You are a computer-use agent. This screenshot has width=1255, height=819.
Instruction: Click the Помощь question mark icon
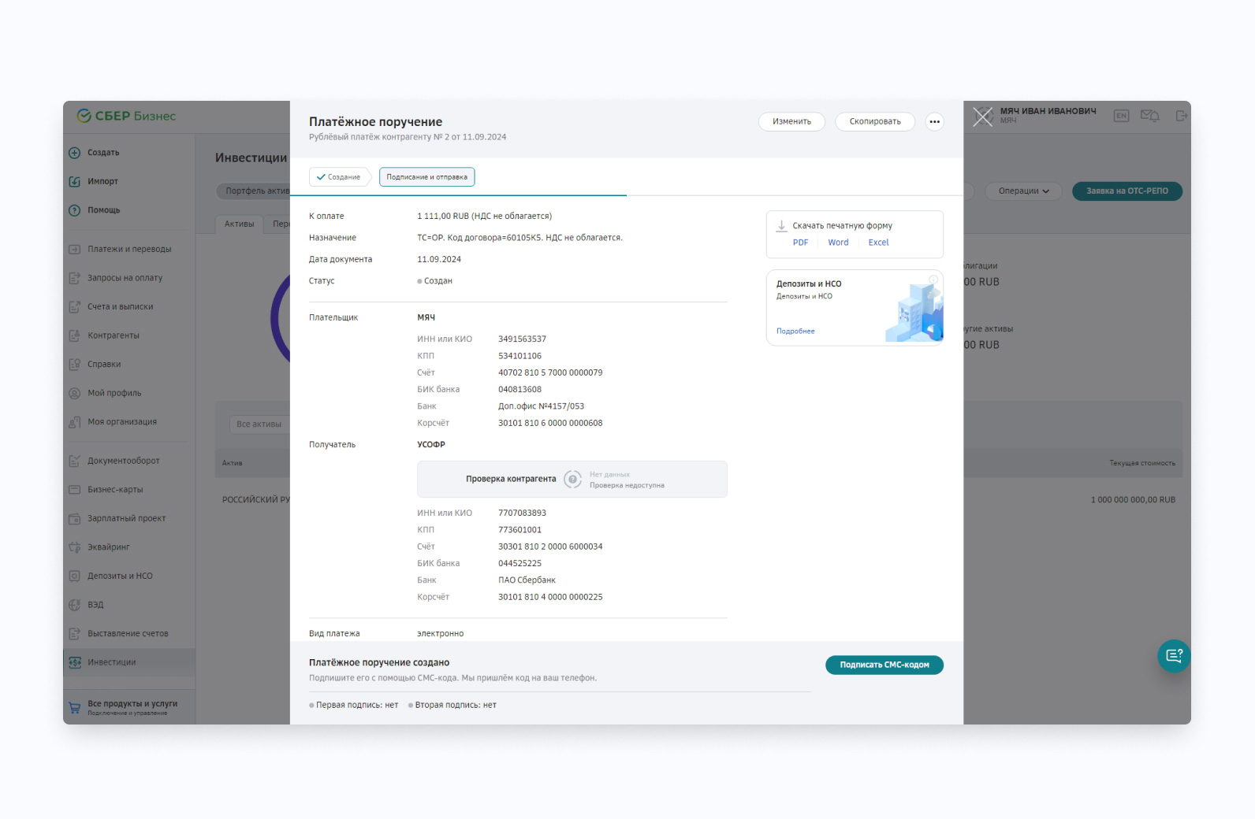coord(75,210)
